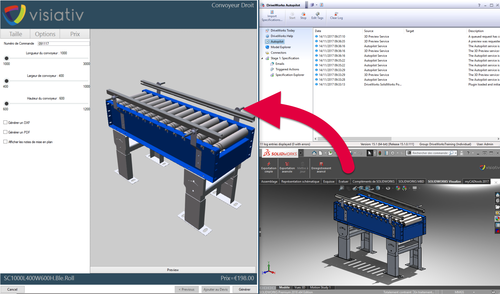This screenshot has width=500, height=294.
Task: Open DriveWorks Help in navigation tree
Action: click(282, 36)
